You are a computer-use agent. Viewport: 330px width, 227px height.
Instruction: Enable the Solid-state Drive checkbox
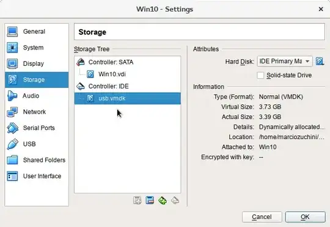(260, 75)
